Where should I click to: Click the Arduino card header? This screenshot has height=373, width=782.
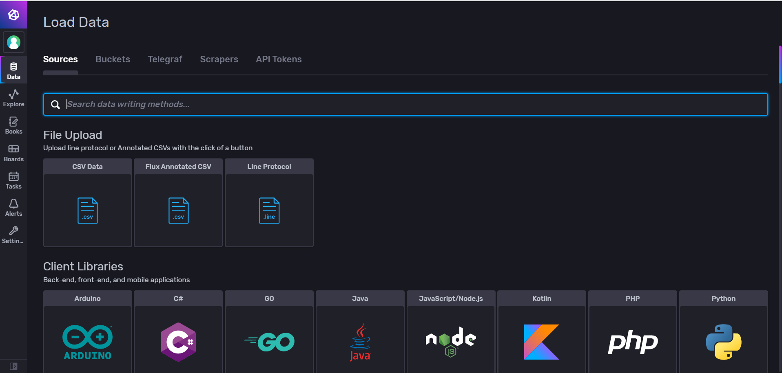[88, 298]
